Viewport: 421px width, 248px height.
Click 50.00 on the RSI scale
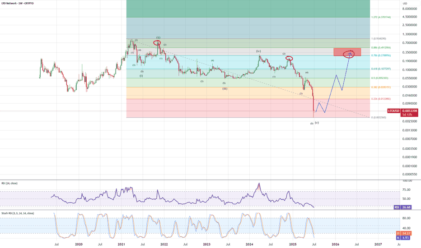407,199
